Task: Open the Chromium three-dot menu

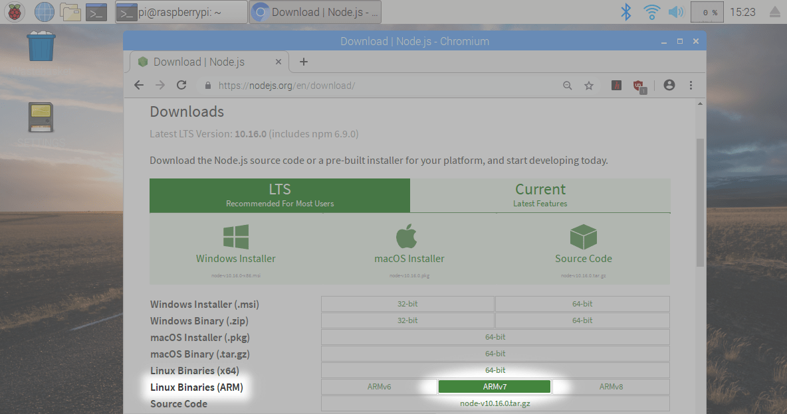Action: [691, 85]
